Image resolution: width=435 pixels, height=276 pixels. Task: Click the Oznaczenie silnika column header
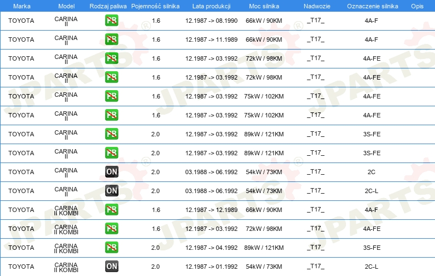(372, 6)
